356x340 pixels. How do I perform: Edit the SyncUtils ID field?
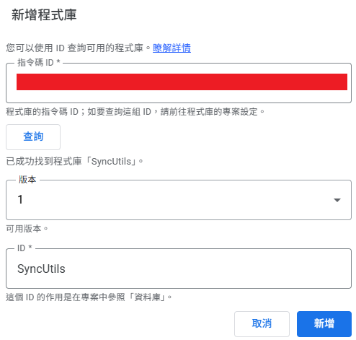tap(179, 269)
